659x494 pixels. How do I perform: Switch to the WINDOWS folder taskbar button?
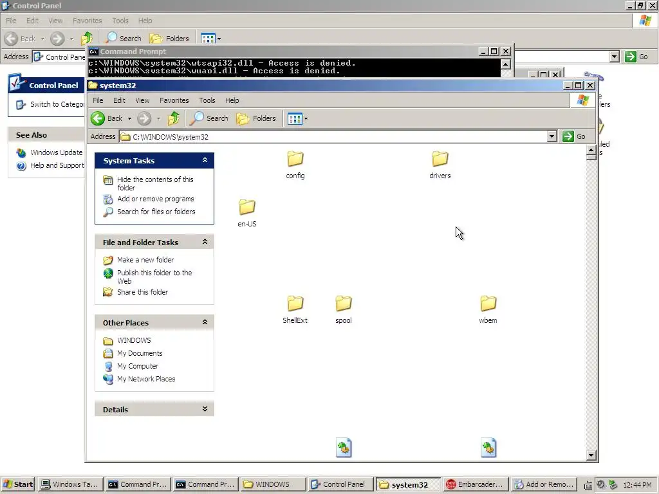(273, 484)
